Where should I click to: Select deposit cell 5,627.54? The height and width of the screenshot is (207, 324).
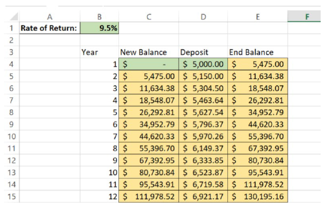(x=203, y=112)
